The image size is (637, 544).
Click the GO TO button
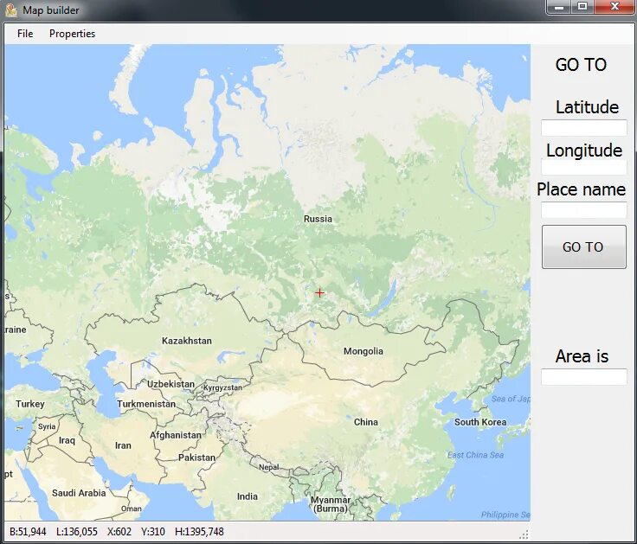[x=584, y=246]
